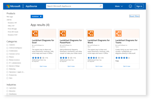Open the Lucidchart Diagrams for Teams title
The width and height of the screenshot is (151, 100).
126,41
